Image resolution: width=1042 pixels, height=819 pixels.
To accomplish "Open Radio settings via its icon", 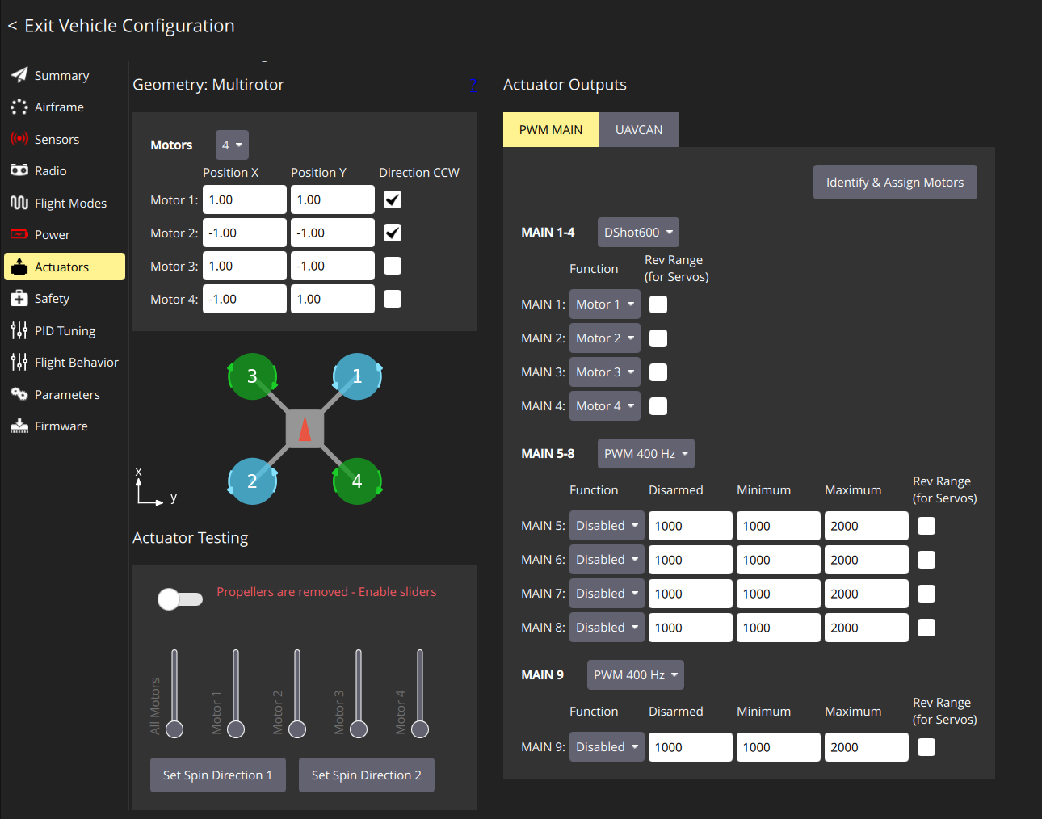I will click(x=19, y=170).
